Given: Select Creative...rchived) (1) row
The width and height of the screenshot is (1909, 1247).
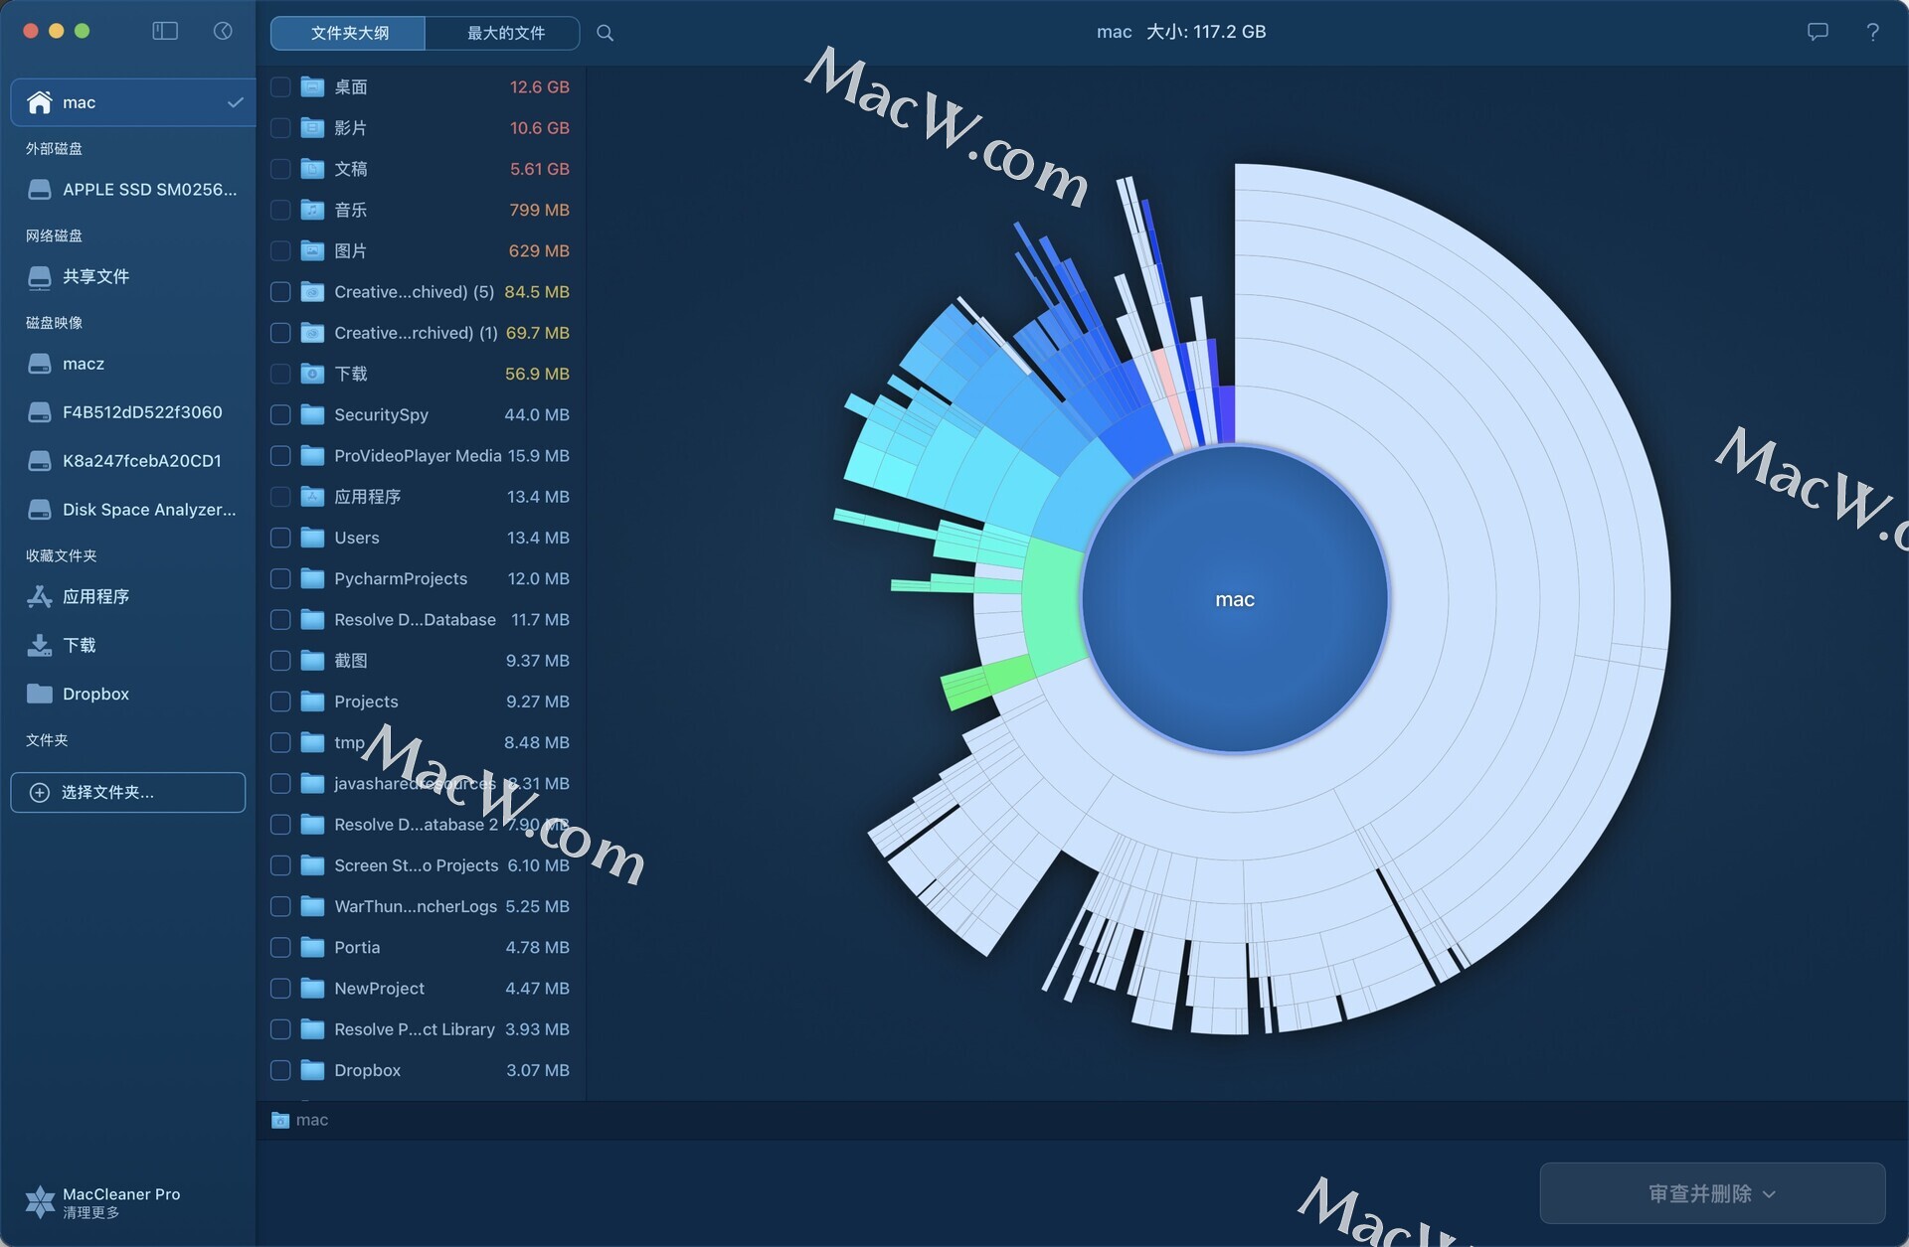Looking at the screenshot, I should tap(421, 333).
